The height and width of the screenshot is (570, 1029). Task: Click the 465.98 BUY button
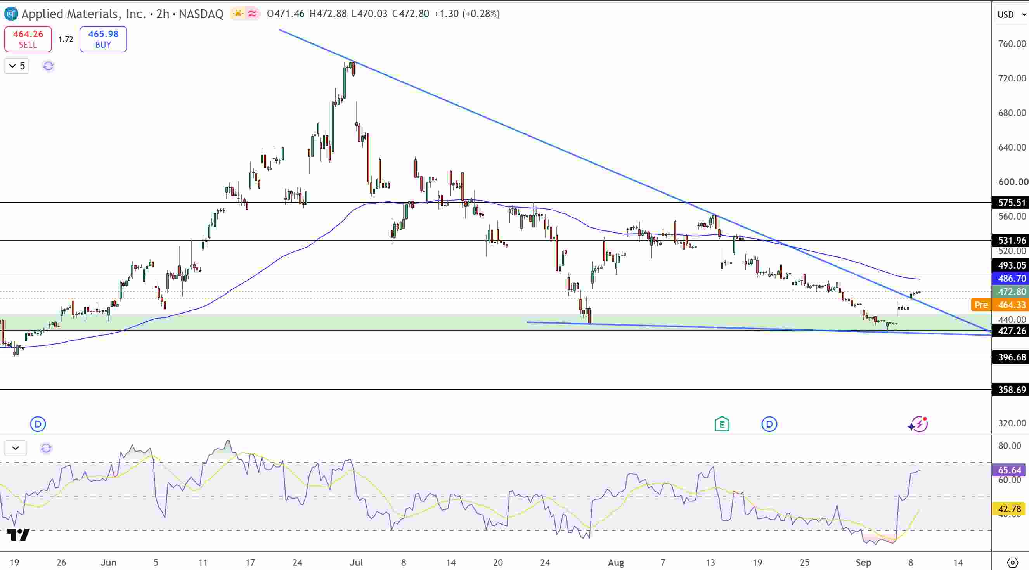tap(103, 39)
